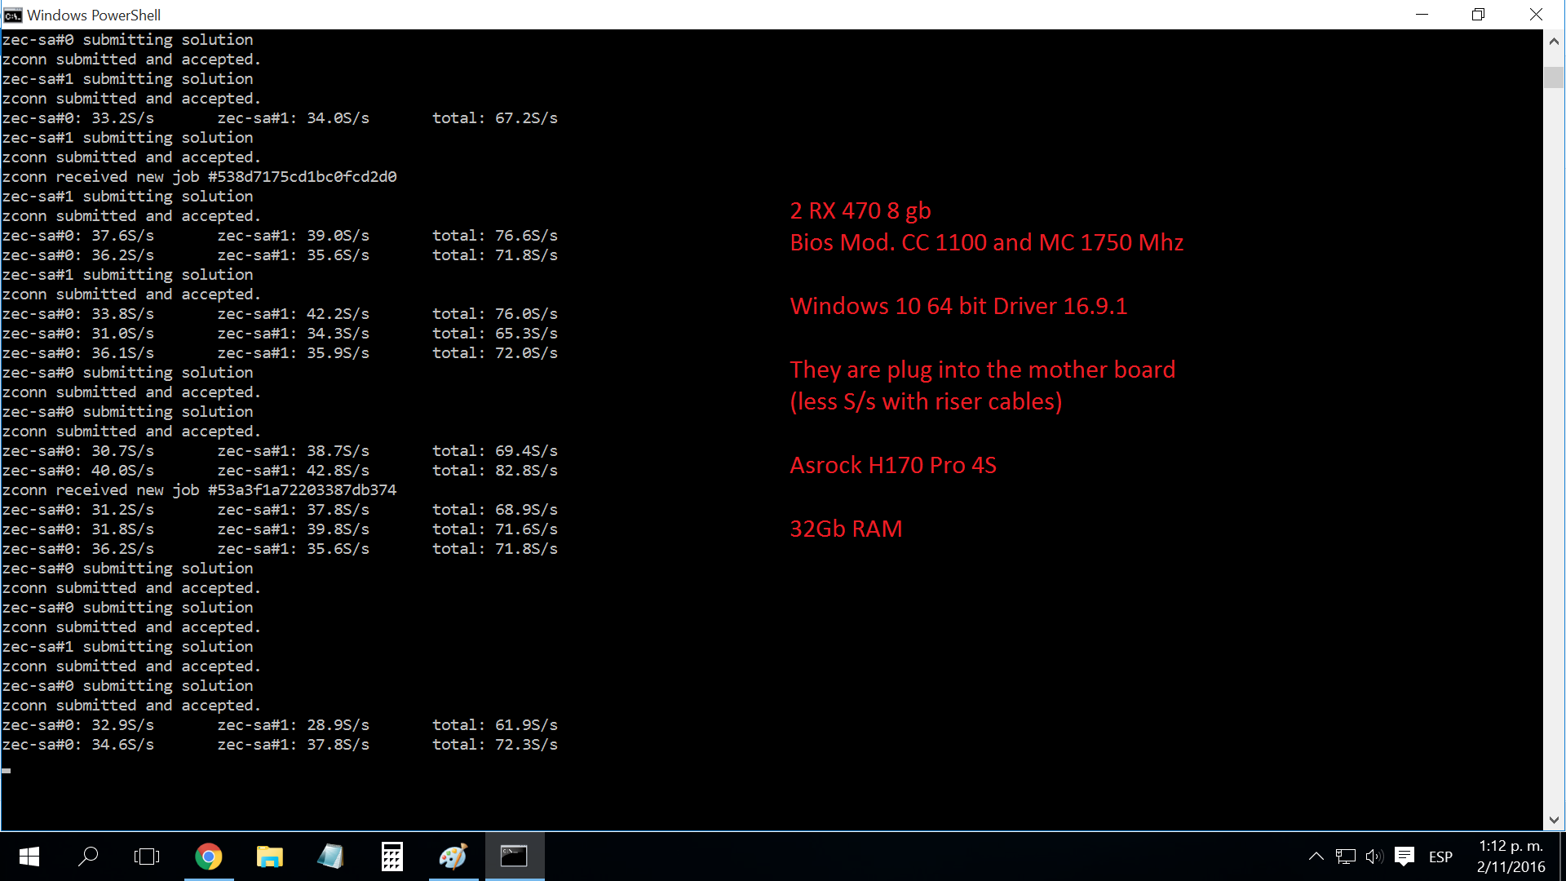Screen dimensions: 1566x881
Task: Open the PowerShell window system menu icon
Action: 12,15
